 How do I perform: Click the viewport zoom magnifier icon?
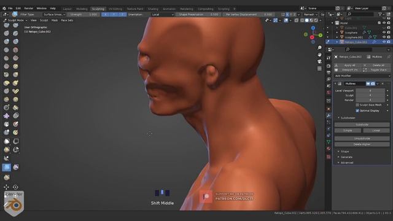click(319, 48)
